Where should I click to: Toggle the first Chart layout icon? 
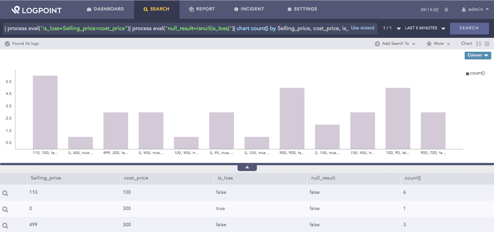click(479, 44)
